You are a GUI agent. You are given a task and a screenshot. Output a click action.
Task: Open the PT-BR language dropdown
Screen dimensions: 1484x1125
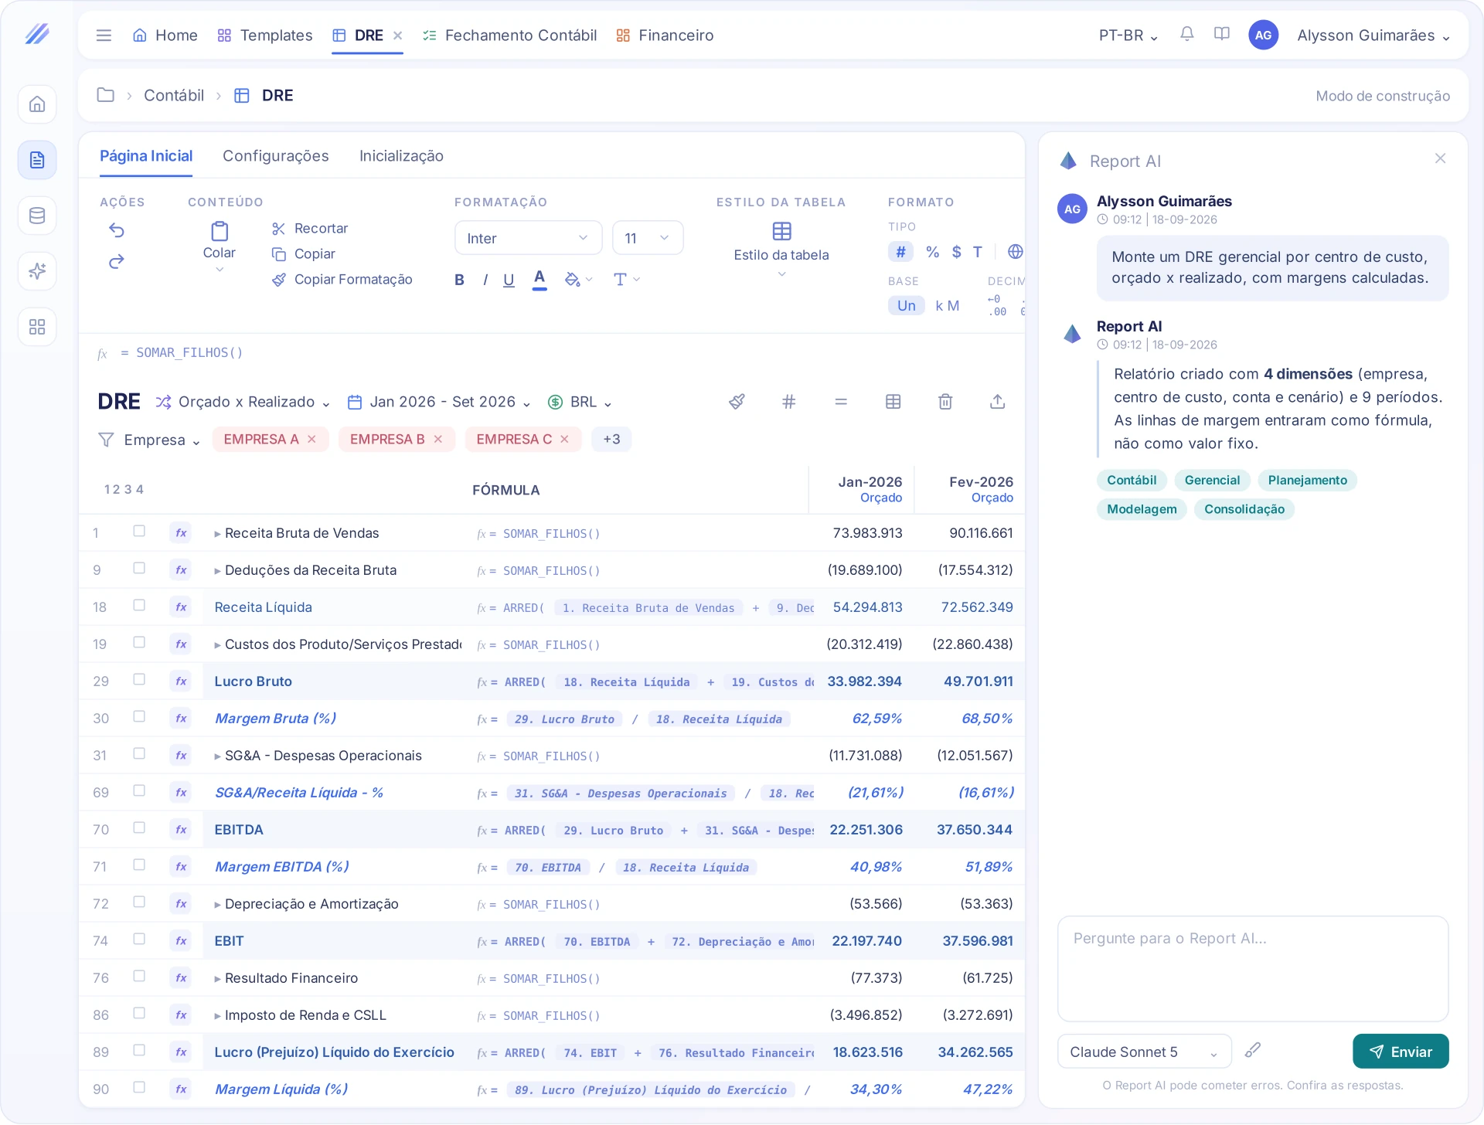[x=1128, y=36]
